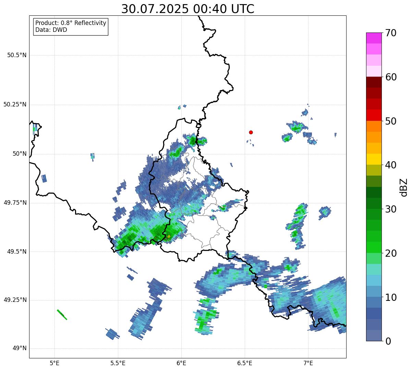Viewport: 412px width, 370px height.
Task: Click the latitude label 49.25°N
Action: [x=15, y=300]
